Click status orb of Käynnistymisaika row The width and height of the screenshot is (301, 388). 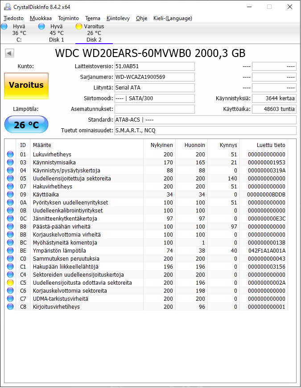pyautogui.click(x=10, y=162)
